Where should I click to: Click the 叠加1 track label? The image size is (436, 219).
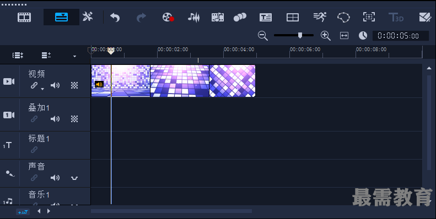[39, 107]
